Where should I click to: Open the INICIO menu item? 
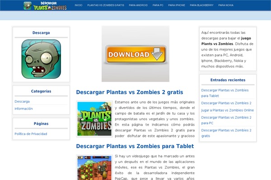coord(79,5)
